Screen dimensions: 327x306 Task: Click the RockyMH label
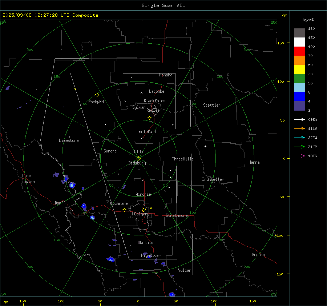(96, 102)
